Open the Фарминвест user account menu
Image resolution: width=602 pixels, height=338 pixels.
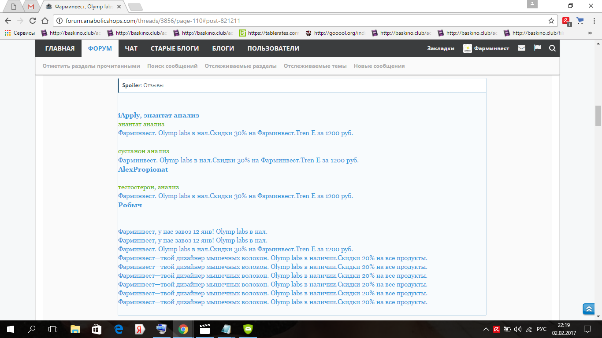486,48
